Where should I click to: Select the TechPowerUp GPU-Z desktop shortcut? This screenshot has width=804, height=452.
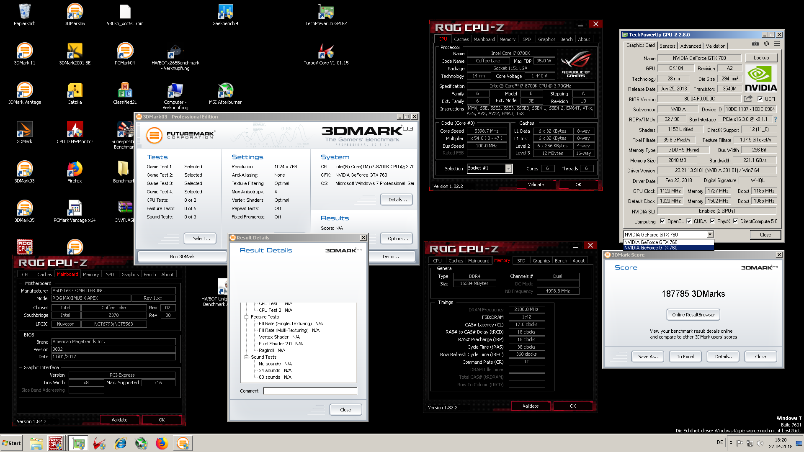click(x=326, y=15)
